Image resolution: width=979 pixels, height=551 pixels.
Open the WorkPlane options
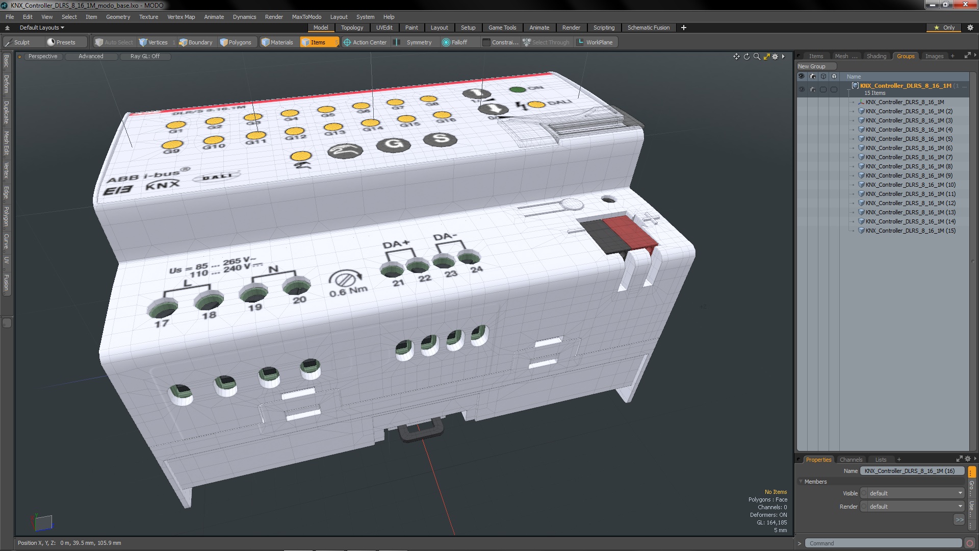click(x=595, y=42)
